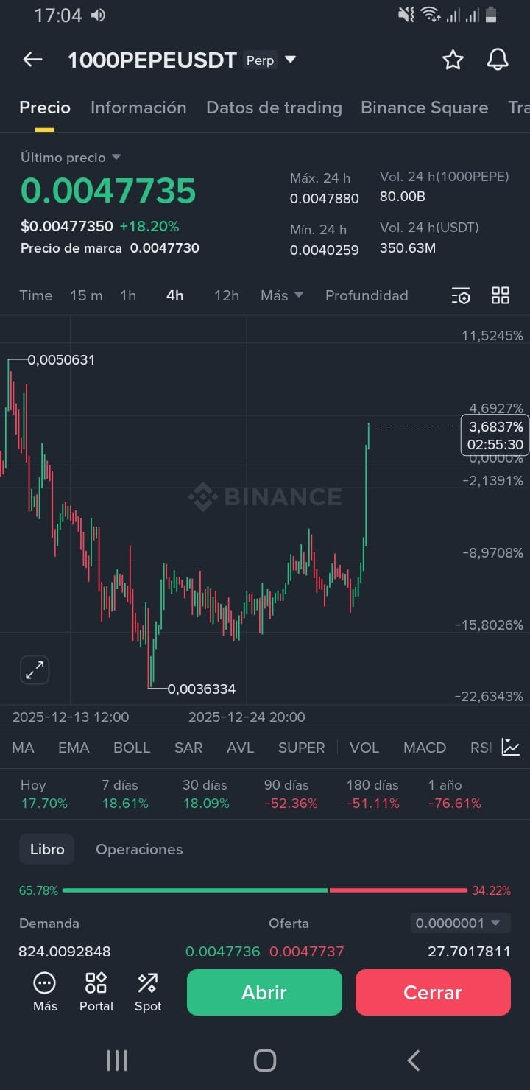
Task: Expand Último precio dropdown
Action: (116, 158)
